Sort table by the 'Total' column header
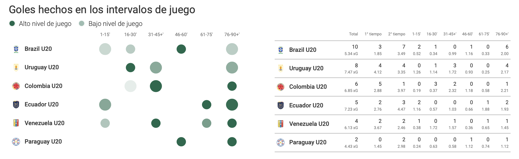519x159 pixels. [x=353, y=34]
